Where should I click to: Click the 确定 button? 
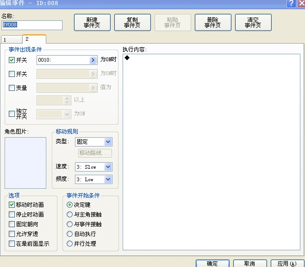tap(212, 263)
